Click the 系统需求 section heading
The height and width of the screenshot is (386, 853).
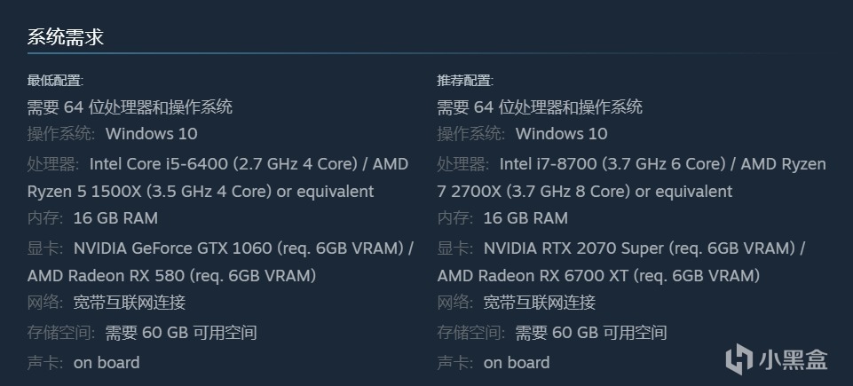pyautogui.click(x=66, y=37)
